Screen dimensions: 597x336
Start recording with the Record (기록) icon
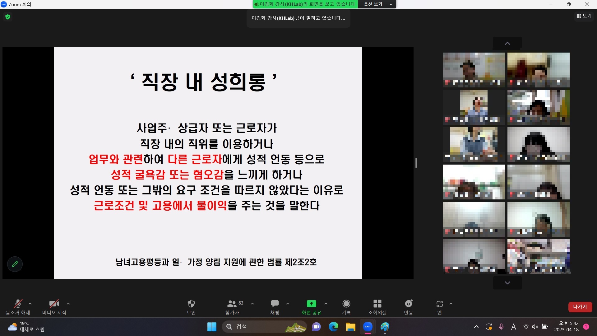pyautogui.click(x=346, y=304)
